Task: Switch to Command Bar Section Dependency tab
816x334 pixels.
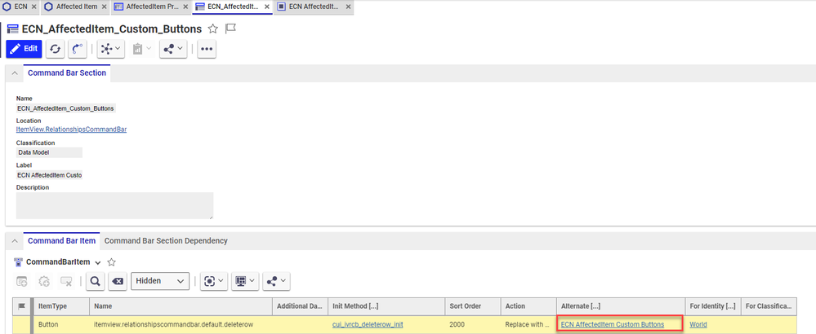Action: click(166, 240)
